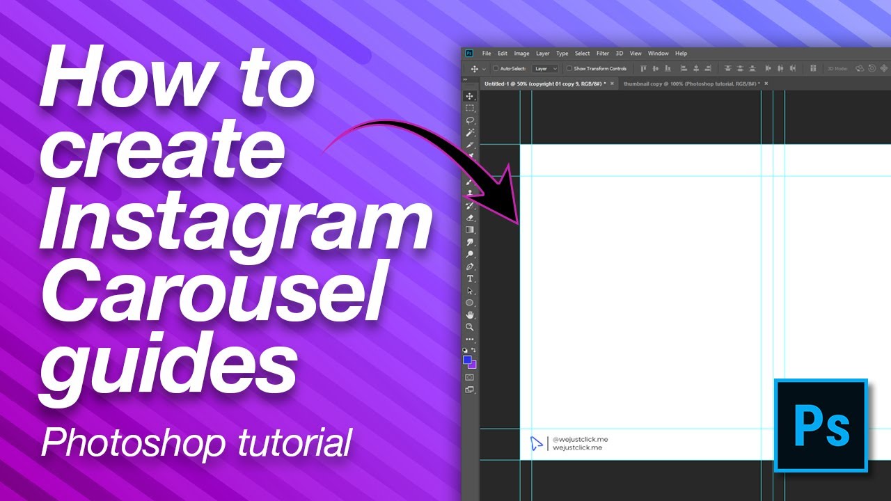Image resolution: width=891 pixels, height=501 pixels.
Task: Select the Eraser tool
Action: 470,217
